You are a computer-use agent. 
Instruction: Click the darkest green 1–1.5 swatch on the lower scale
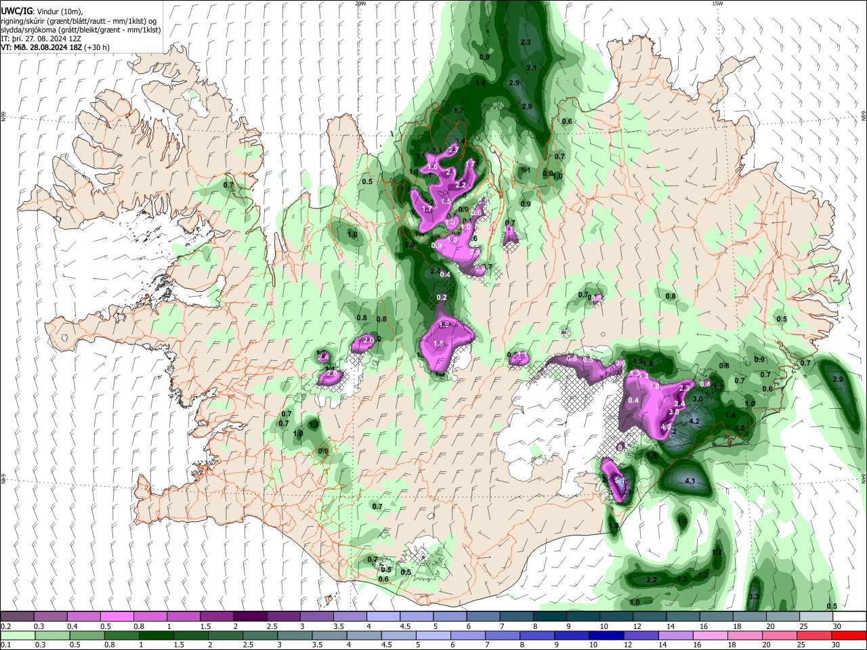coord(156,635)
